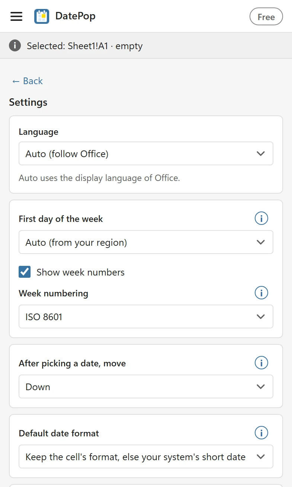
Task: Click the 'Show week numbers' label
Action: pyautogui.click(x=80, y=272)
